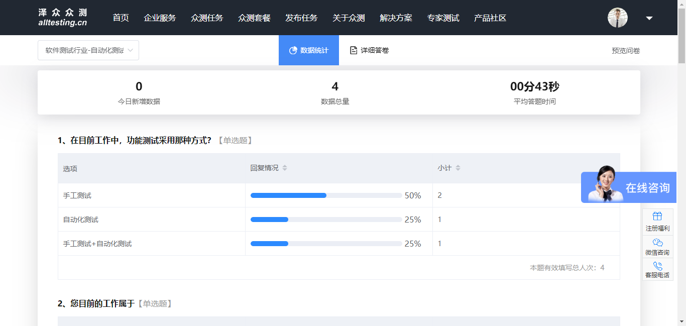This screenshot has width=686, height=326.
Task: Click the 手工测试 50% progress bar
Action: (x=326, y=195)
